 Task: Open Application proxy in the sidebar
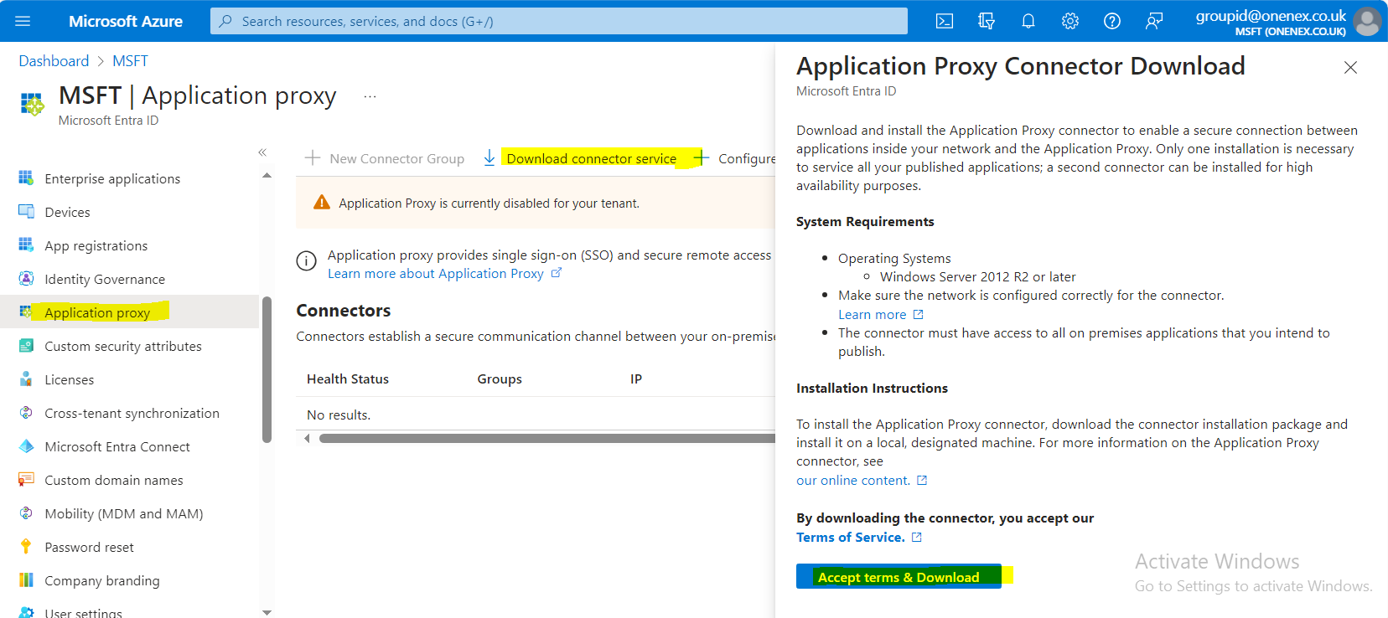[97, 312]
